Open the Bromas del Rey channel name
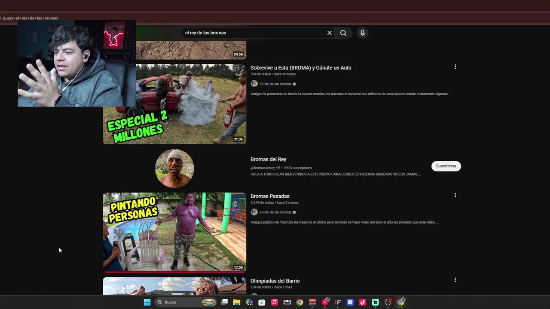550x309 pixels. point(268,159)
